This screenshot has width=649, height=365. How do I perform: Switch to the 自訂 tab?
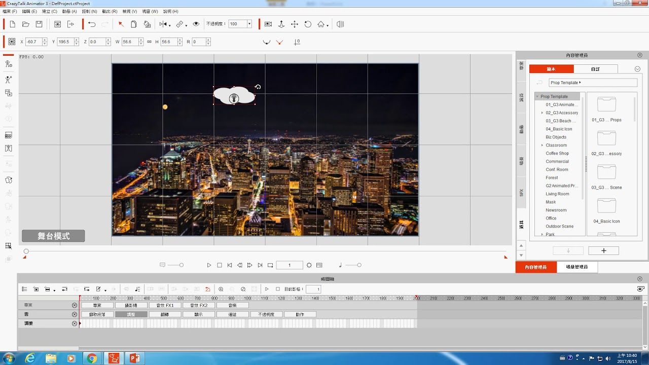[595, 69]
